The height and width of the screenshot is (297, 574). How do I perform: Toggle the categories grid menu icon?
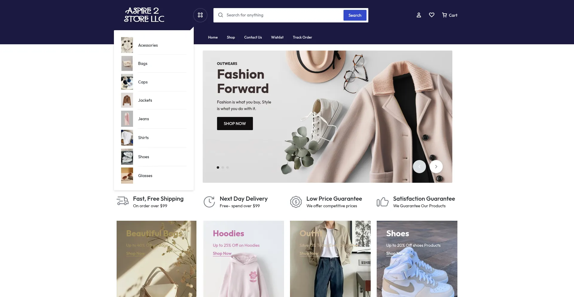(x=200, y=15)
